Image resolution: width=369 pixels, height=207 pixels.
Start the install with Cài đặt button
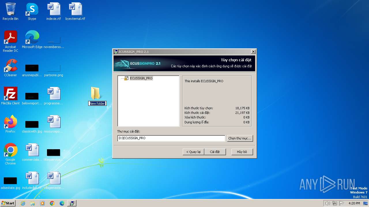(215, 152)
